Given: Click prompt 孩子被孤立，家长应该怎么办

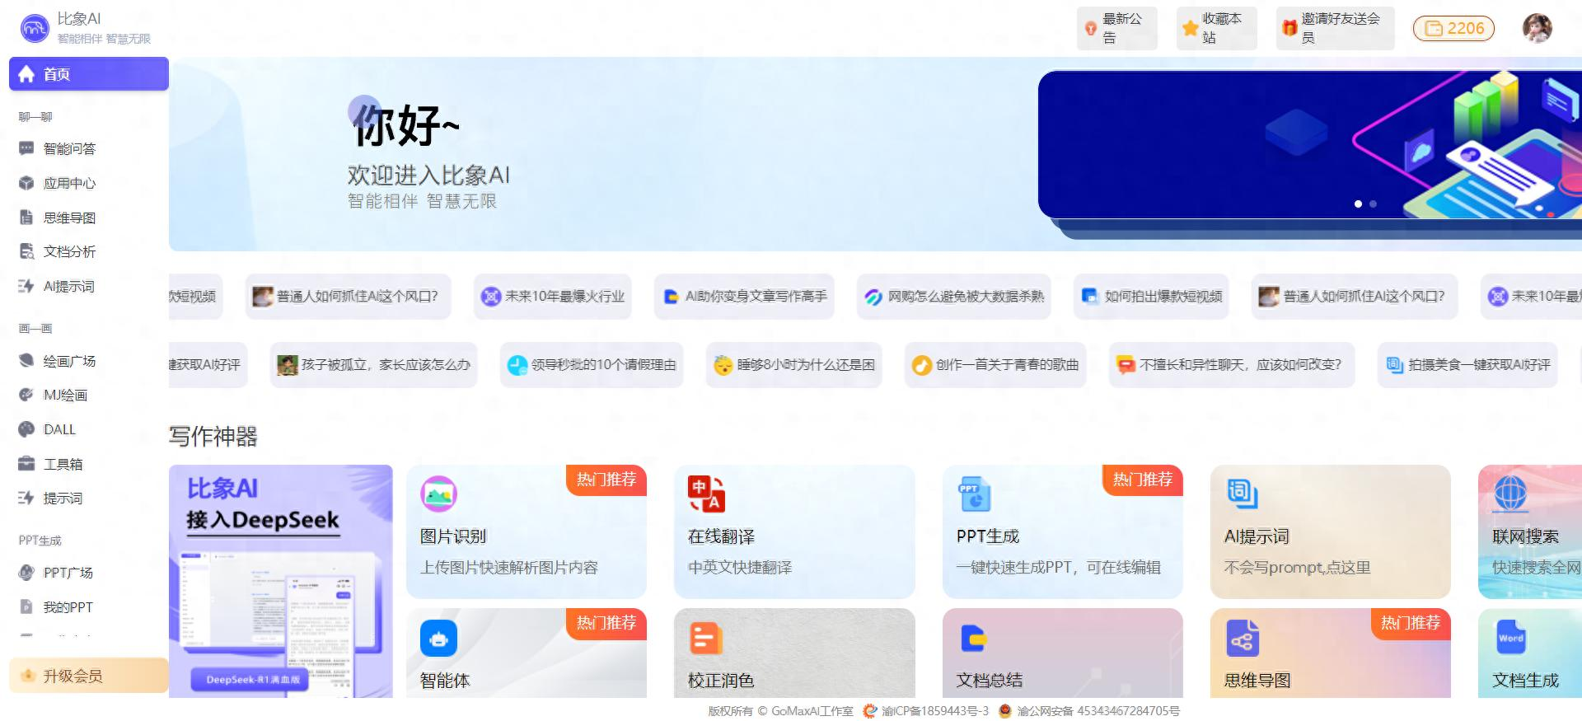Looking at the screenshot, I should [374, 364].
